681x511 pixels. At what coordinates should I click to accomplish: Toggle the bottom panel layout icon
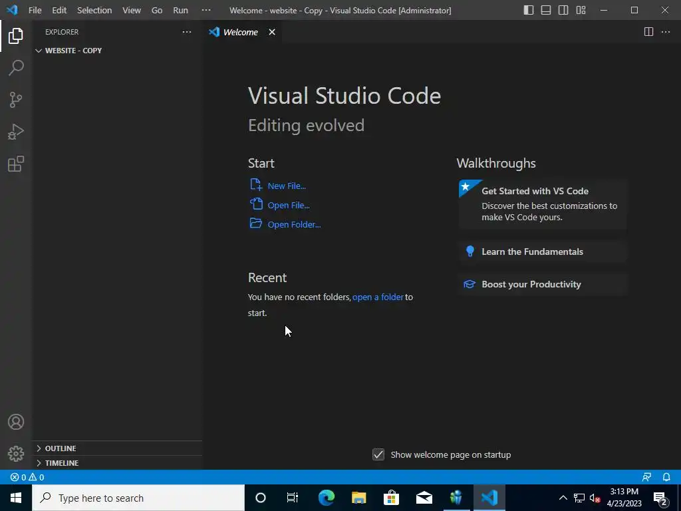pyautogui.click(x=546, y=10)
